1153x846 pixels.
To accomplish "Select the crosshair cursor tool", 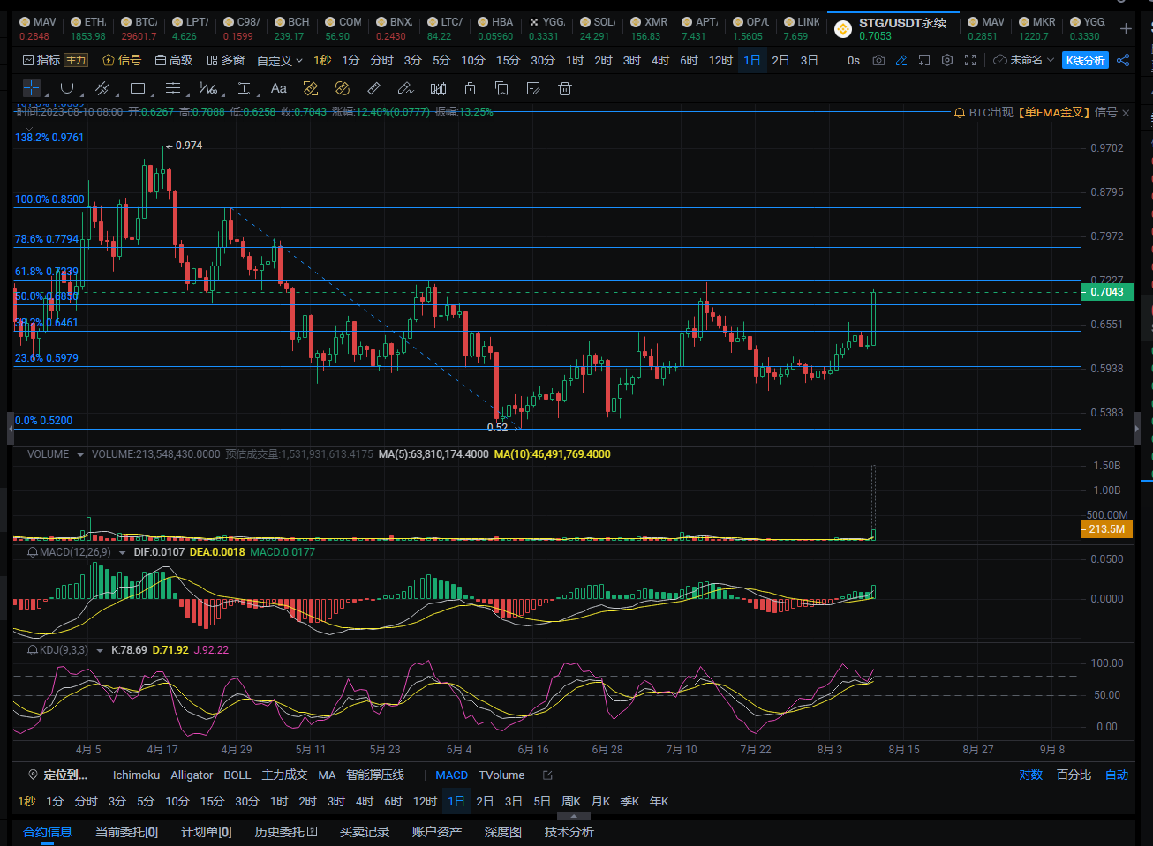I will point(32,88).
